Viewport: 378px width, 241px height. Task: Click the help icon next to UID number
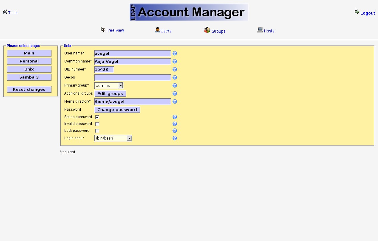[175, 70]
